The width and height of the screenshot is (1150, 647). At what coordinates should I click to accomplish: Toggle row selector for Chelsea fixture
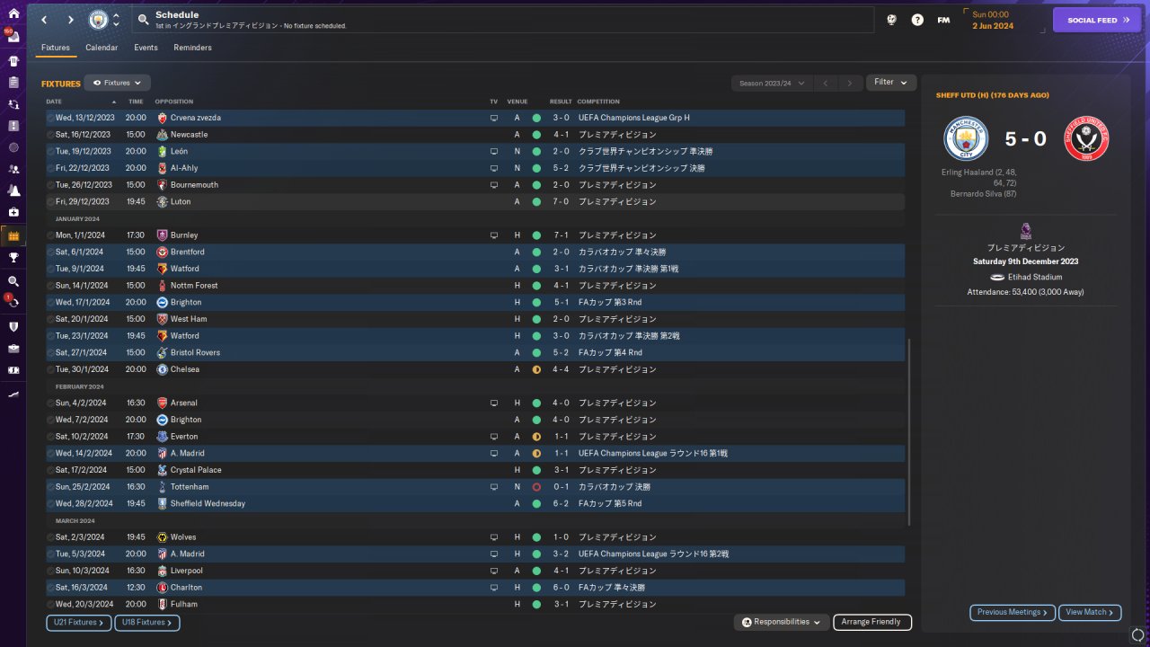50,369
